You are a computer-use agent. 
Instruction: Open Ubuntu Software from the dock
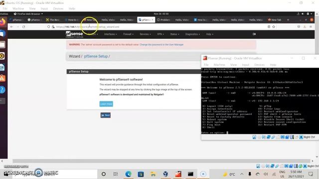point(2,79)
